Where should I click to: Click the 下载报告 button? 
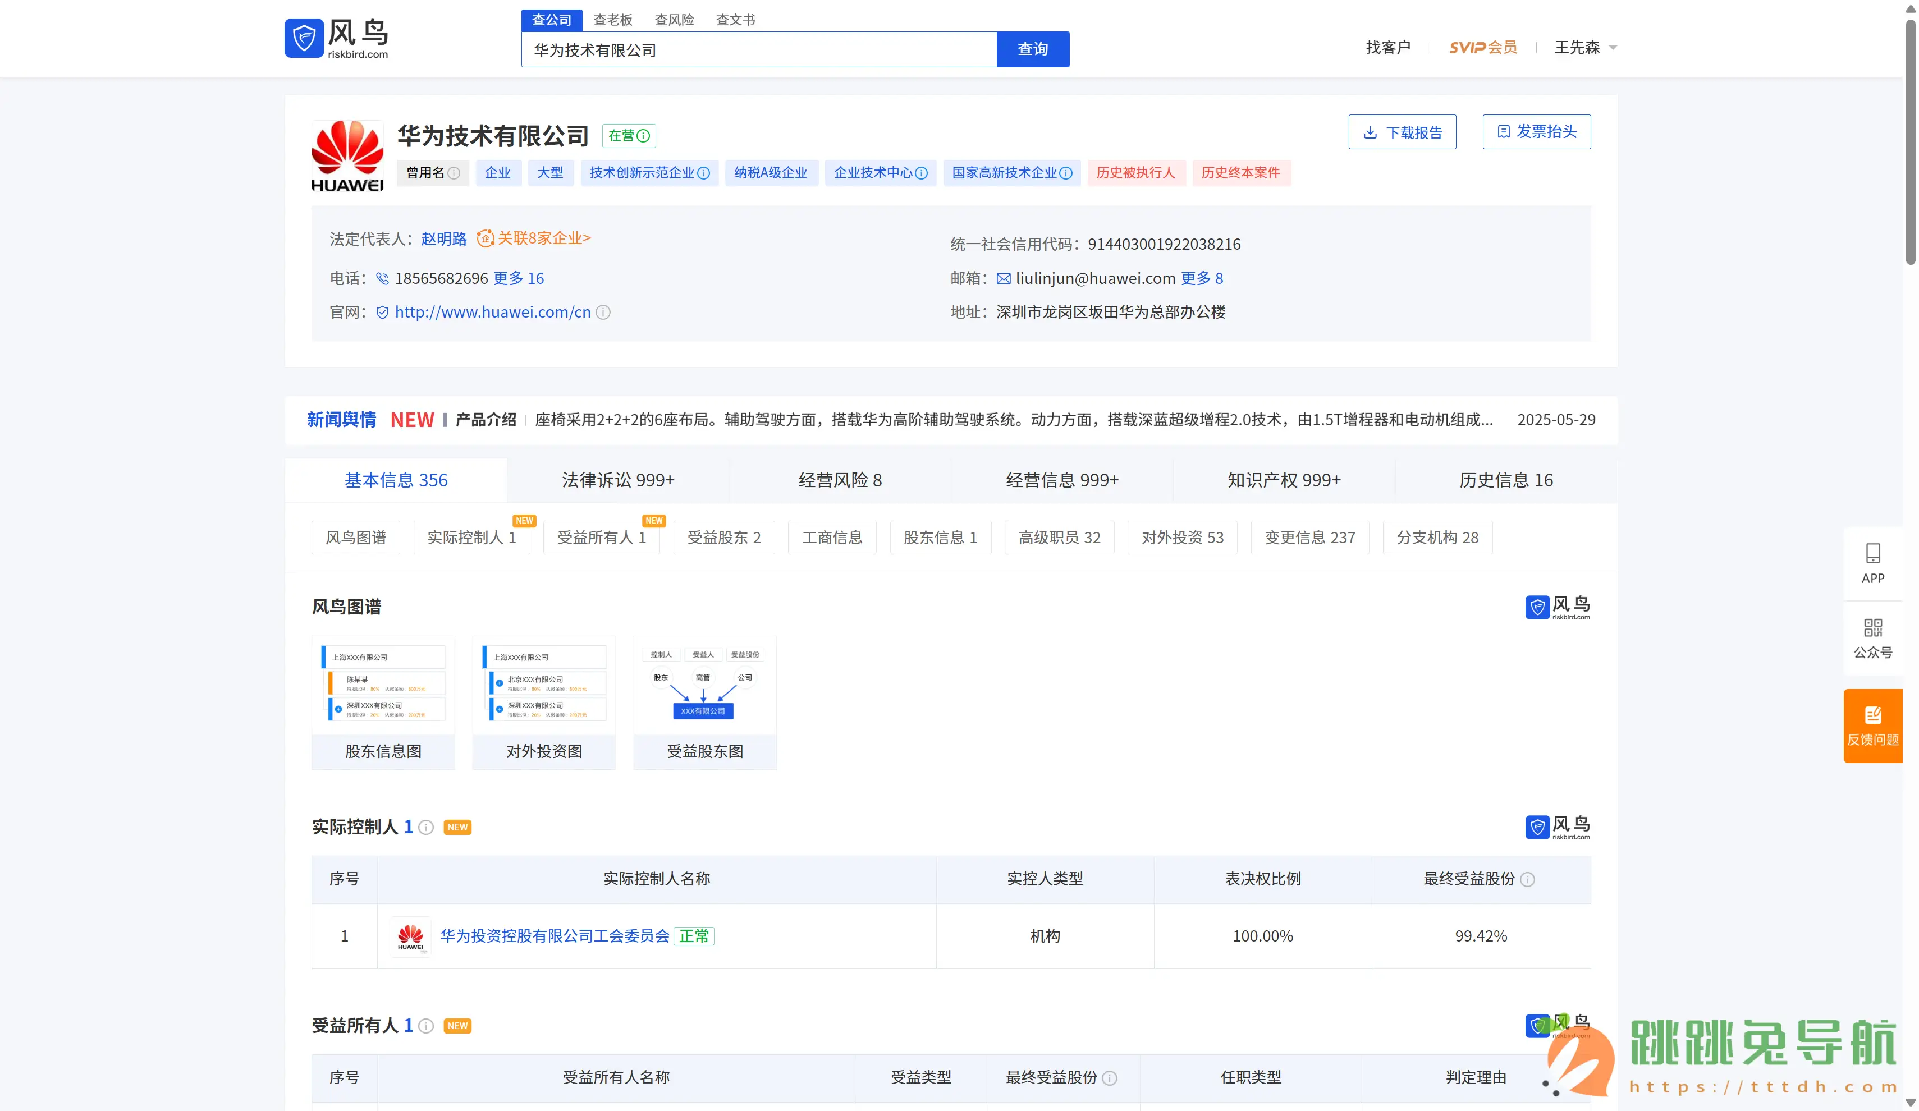(1402, 132)
